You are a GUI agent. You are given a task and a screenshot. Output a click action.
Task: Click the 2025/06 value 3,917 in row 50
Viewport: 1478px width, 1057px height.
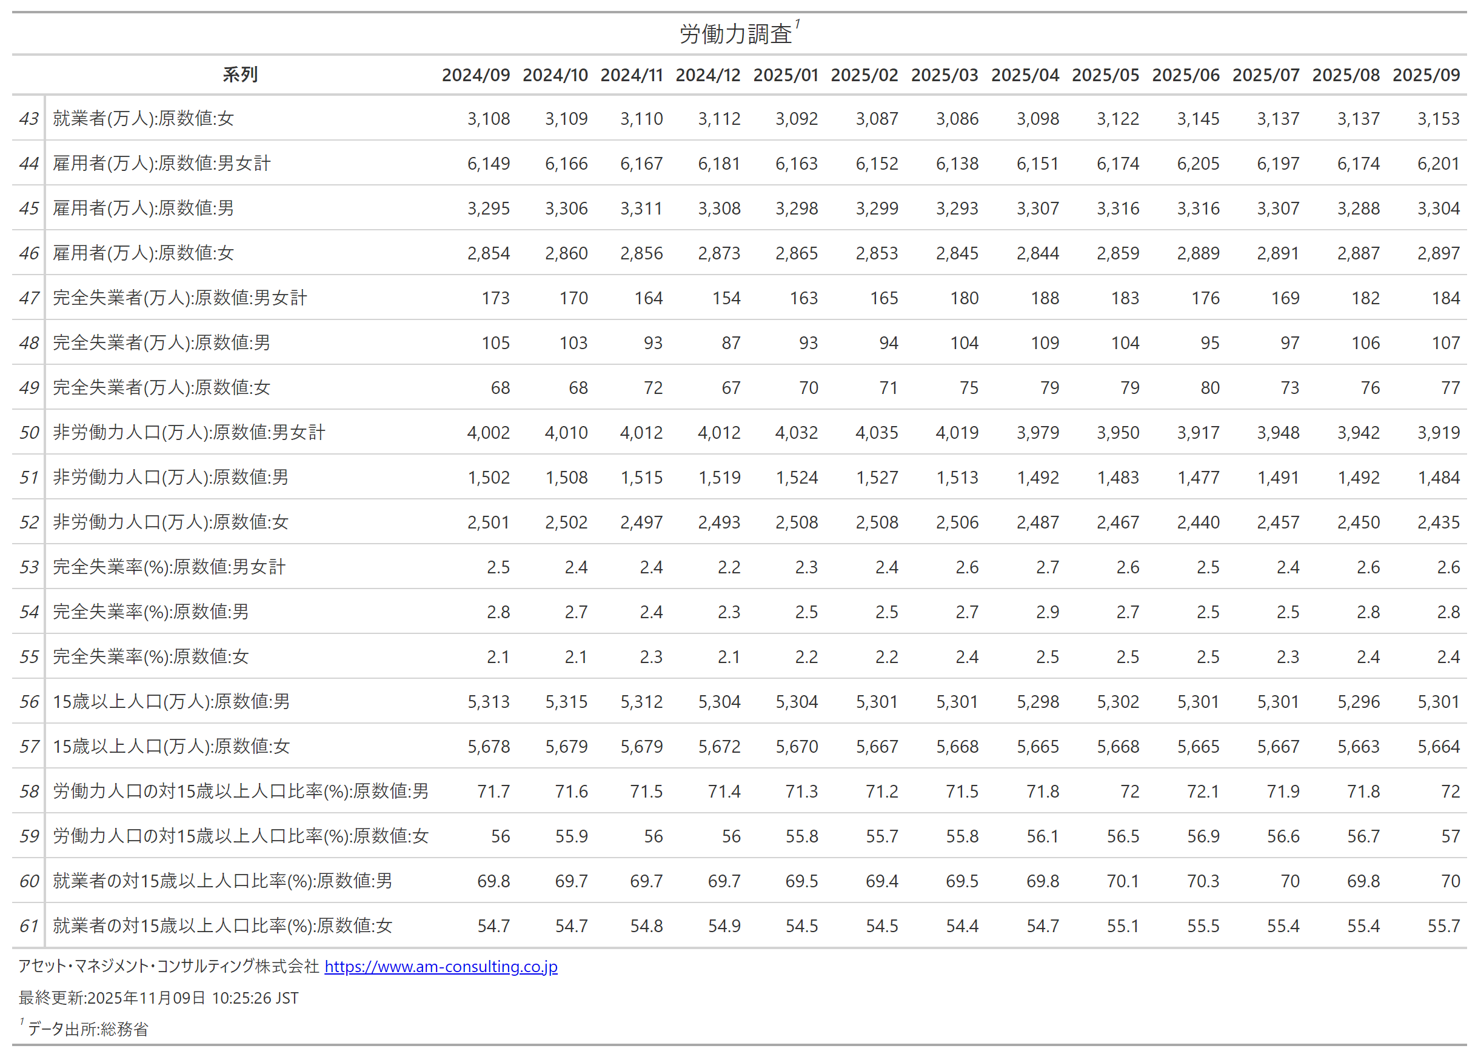[x=1197, y=432]
